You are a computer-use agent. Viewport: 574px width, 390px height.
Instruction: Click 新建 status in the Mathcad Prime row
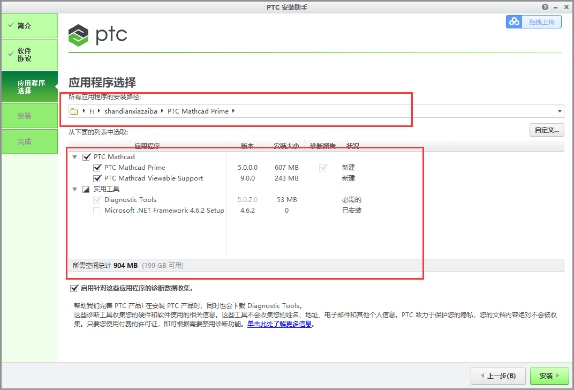349,167
